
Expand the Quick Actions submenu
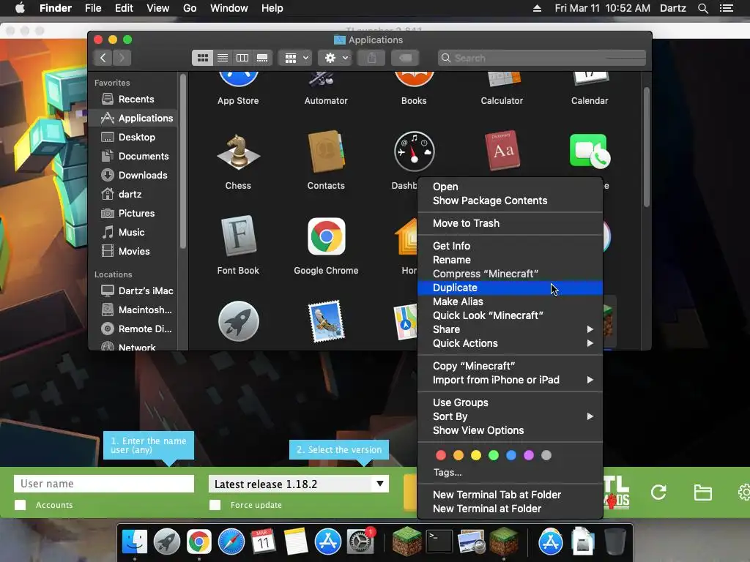pos(510,343)
